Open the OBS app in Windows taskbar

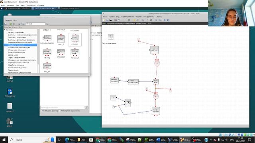point(196,139)
